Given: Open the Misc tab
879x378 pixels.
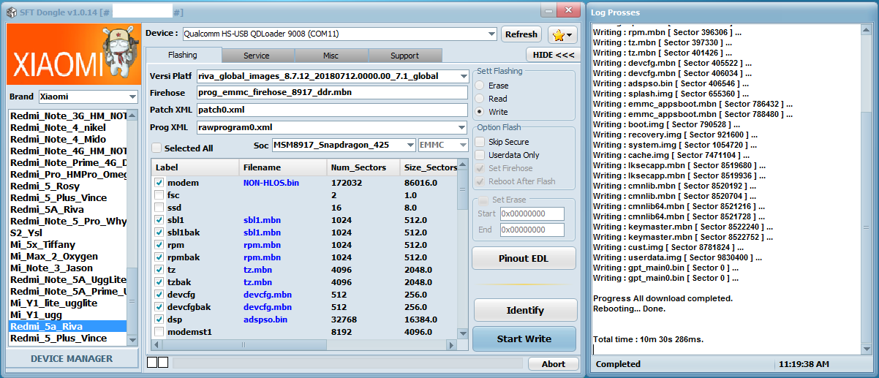Looking at the screenshot, I should click(331, 56).
